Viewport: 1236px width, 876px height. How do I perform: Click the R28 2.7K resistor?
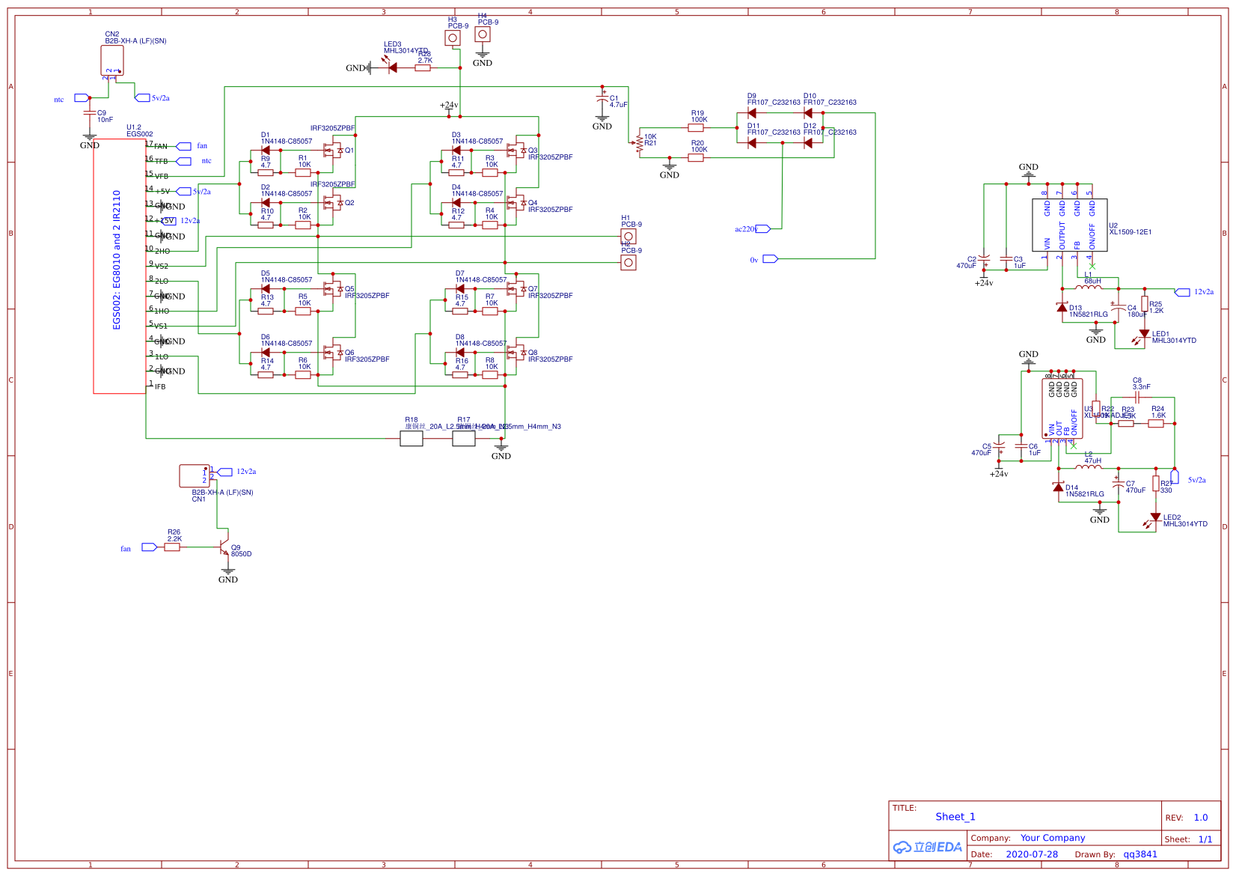[423, 67]
